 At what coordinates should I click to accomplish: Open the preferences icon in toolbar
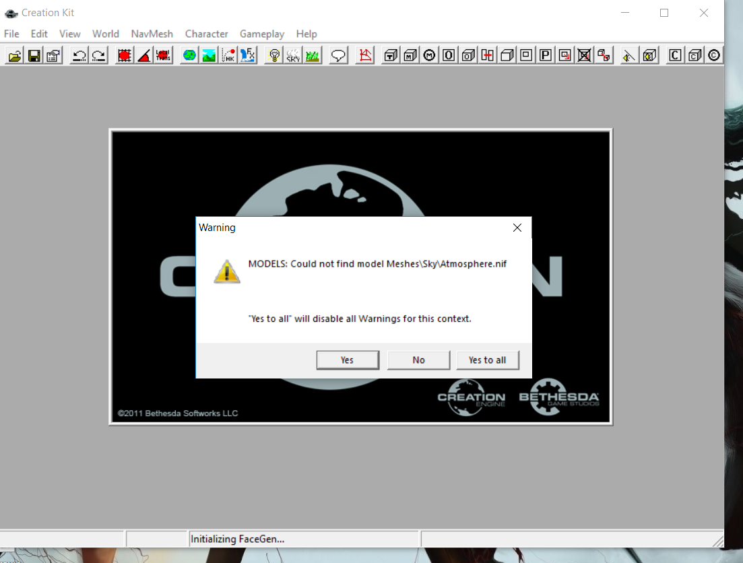(53, 55)
